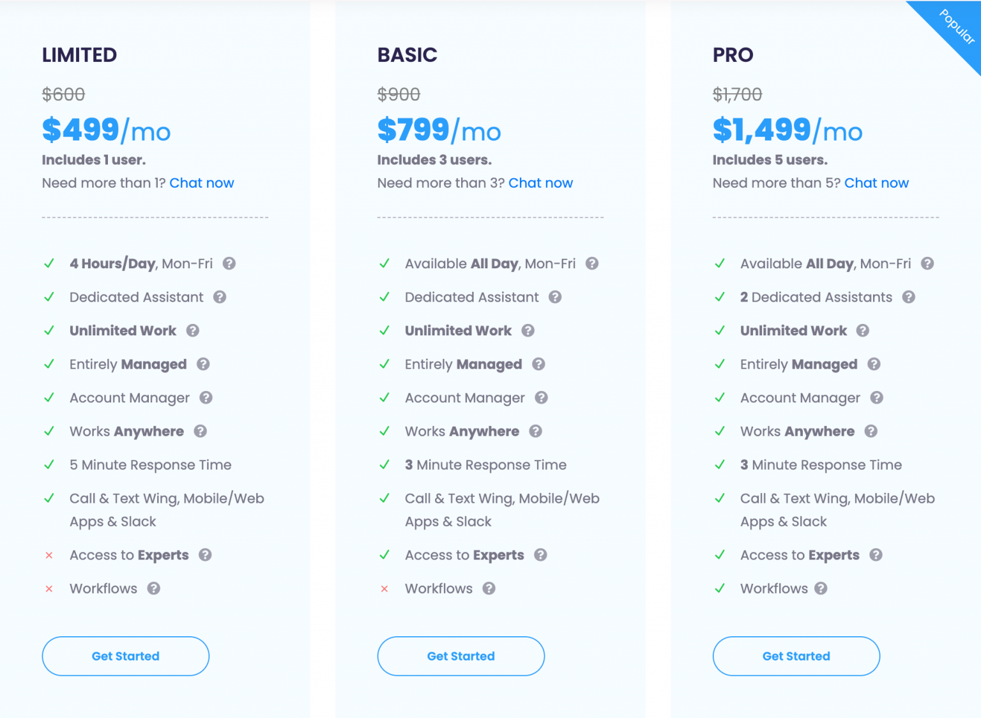Click the help icon next to 4 Hours/Day
Image resolution: width=981 pixels, height=718 pixels.
pos(229,263)
